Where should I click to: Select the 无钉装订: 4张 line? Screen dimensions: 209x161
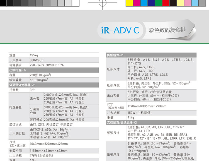pos(49,133)
